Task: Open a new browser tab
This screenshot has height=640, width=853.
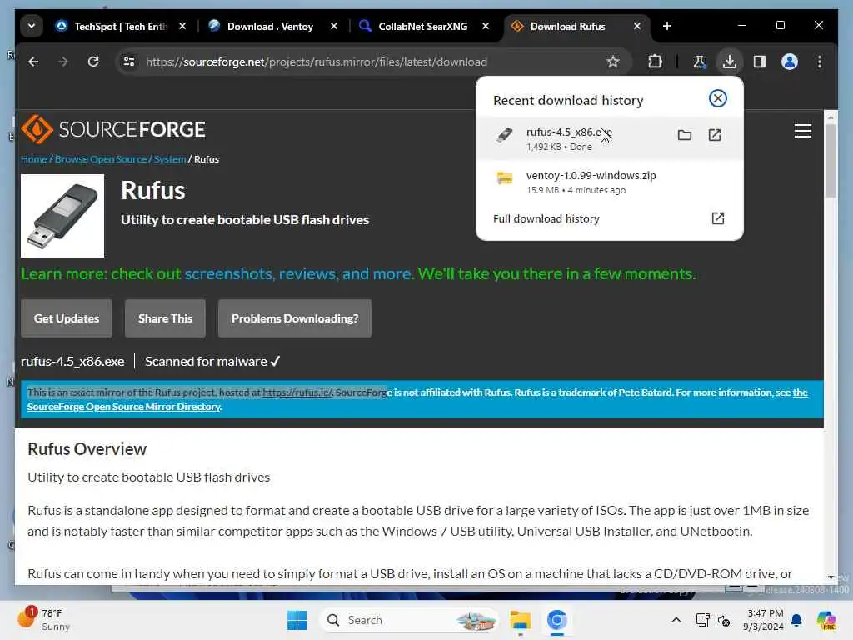Action: [x=667, y=26]
